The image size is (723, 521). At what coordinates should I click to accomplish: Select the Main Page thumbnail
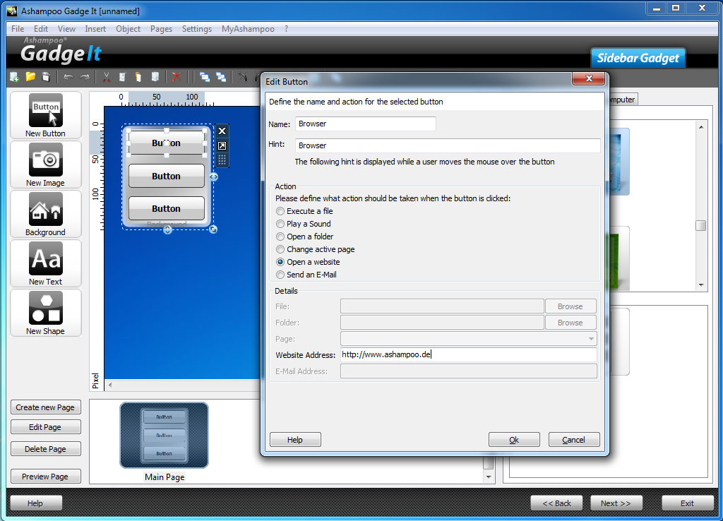pos(164,436)
